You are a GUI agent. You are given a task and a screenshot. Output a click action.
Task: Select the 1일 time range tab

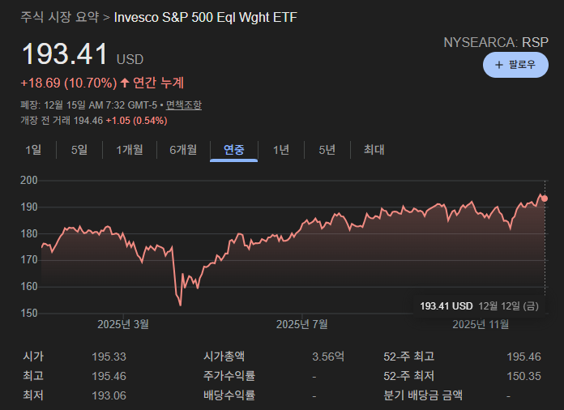point(33,150)
